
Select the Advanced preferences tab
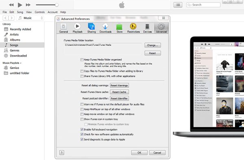[161, 28]
